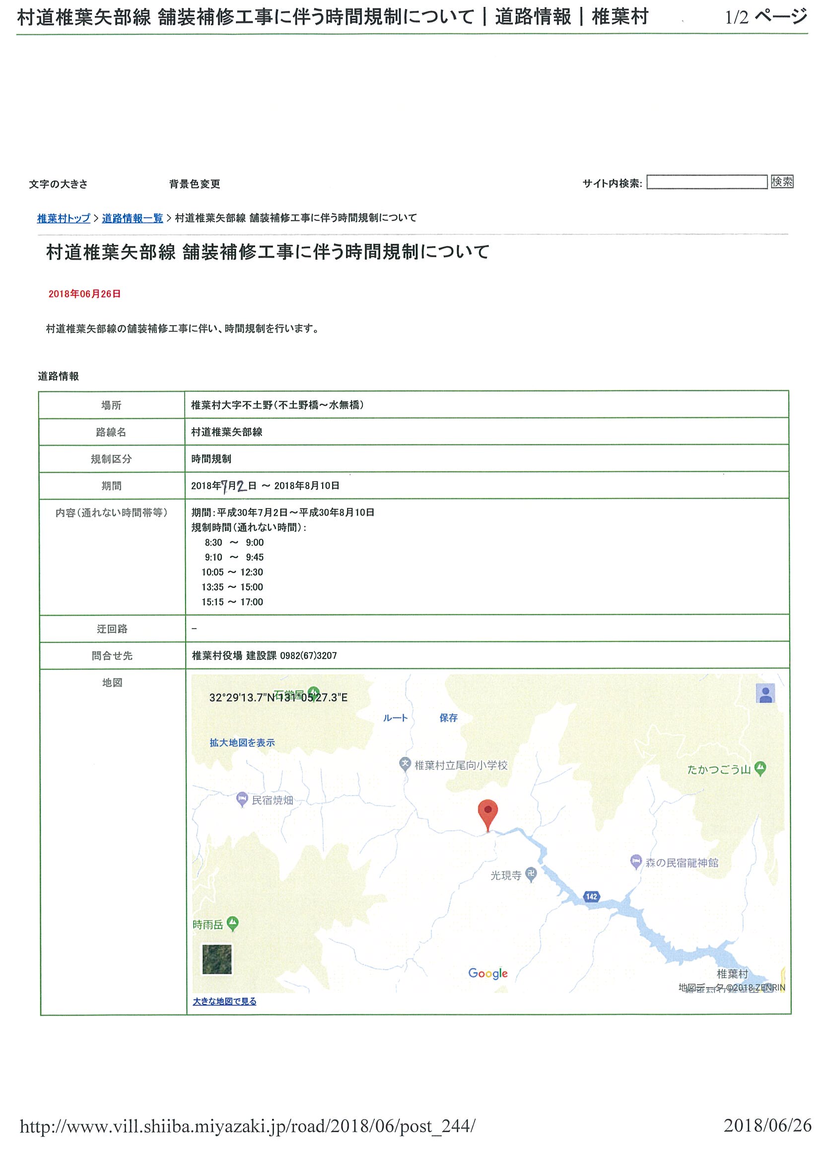Click the period ending 2018年8月10日 in the 期間 row

click(307, 486)
